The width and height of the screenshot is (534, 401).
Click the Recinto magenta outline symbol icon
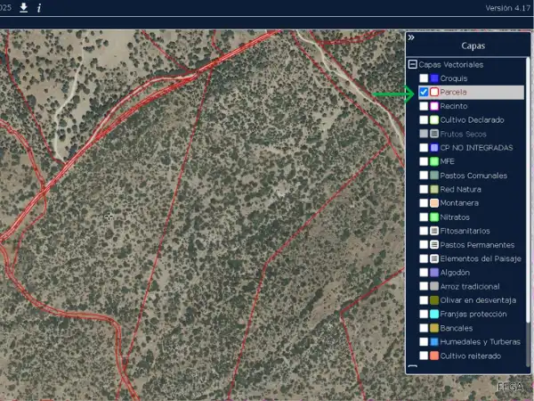click(434, 106)
